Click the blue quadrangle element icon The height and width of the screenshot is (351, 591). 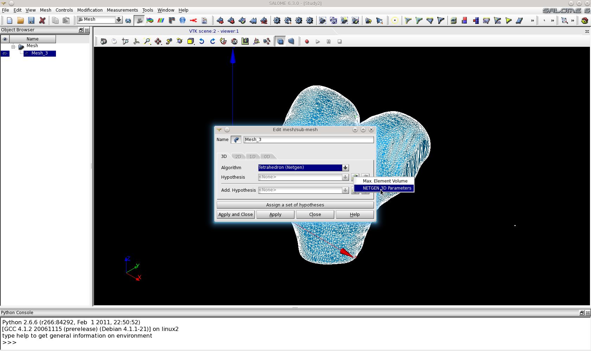[519, 20]
